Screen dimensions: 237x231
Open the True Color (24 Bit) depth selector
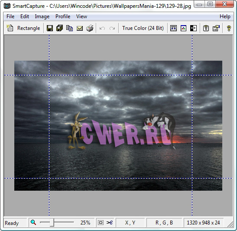pos(143,28)
